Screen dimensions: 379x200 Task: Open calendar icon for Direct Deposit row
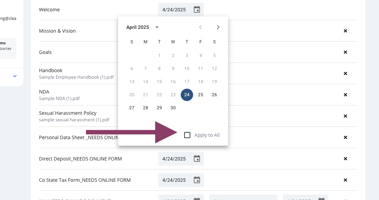(x=197, y=159)
